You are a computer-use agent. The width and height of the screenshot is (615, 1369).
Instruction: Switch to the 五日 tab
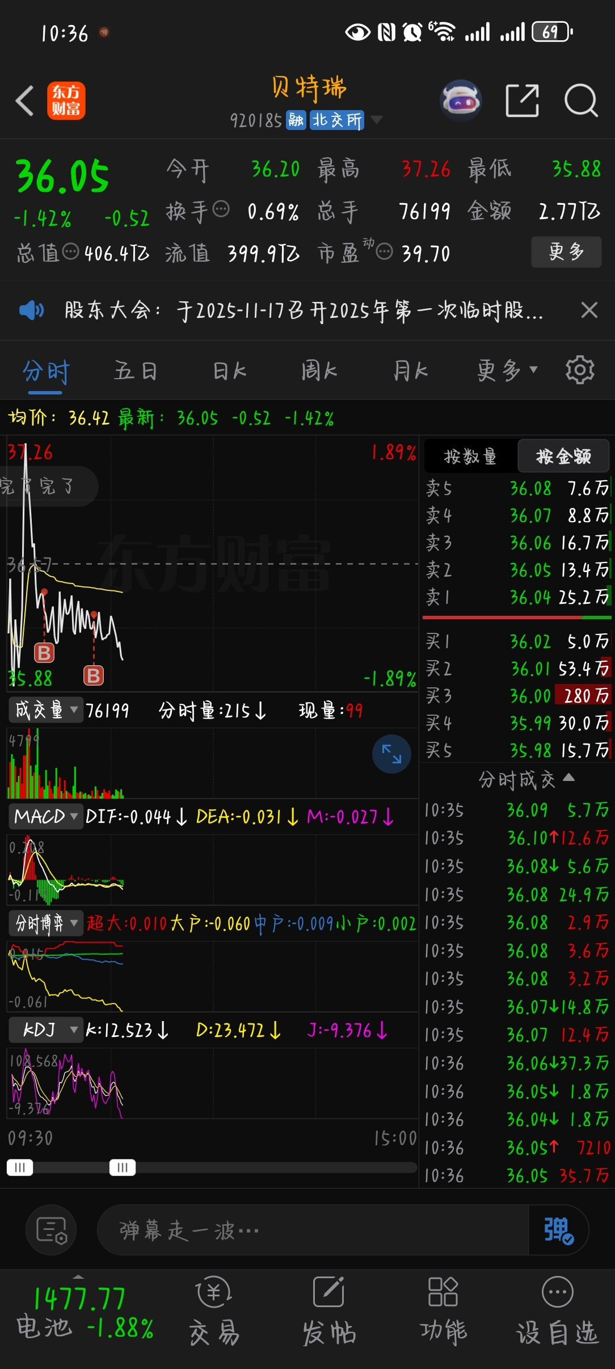(x=136, y=371)
